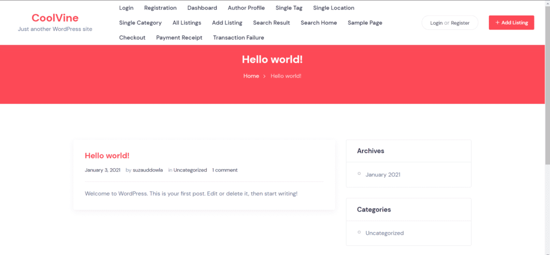The image size is (550, 255).
Task: Click Register in the header pill
Action: click(x=460, y=23)
